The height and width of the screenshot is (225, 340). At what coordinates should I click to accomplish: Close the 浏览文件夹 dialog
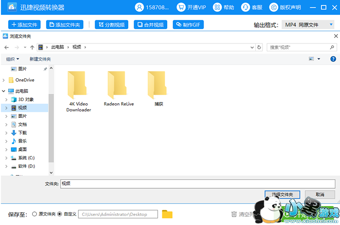click(x=335, y=36)
